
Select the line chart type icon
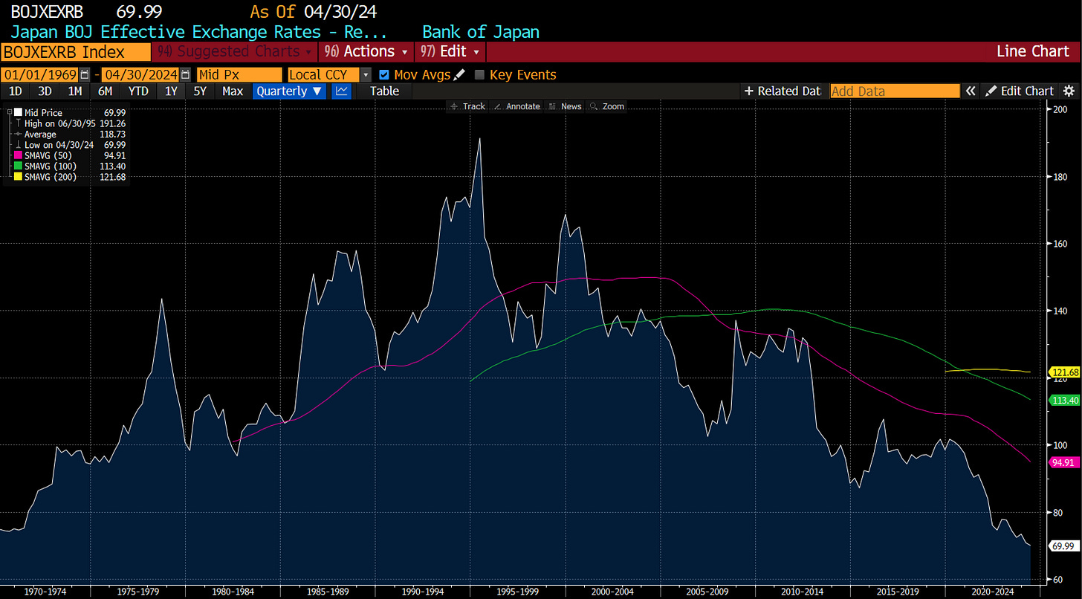(x=341, y=91)
